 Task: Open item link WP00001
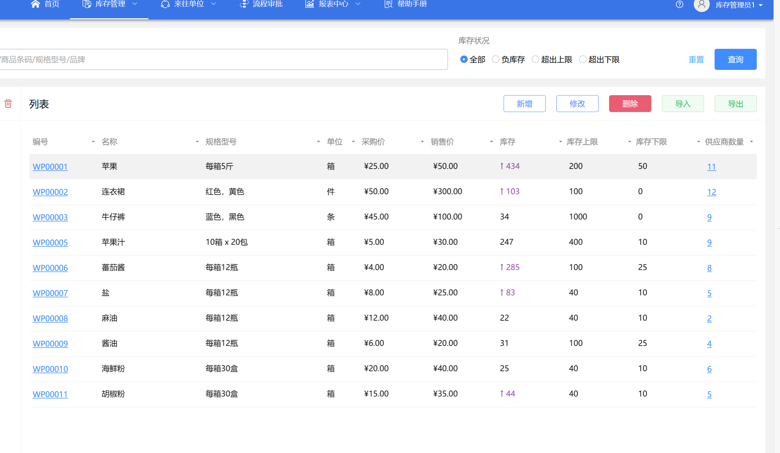(50, 166)
